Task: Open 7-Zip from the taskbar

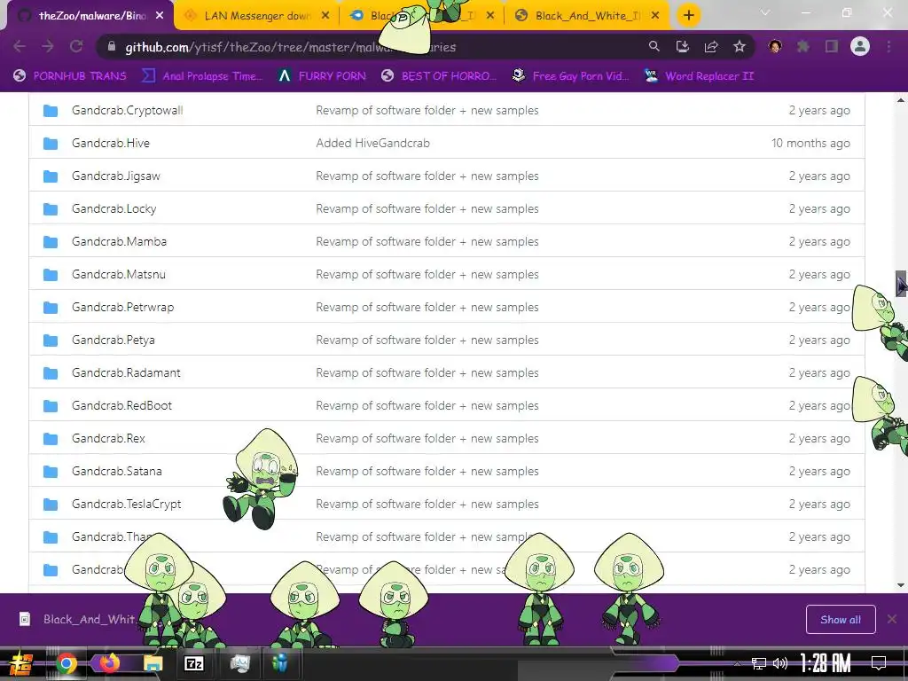Action: point(194,663)
